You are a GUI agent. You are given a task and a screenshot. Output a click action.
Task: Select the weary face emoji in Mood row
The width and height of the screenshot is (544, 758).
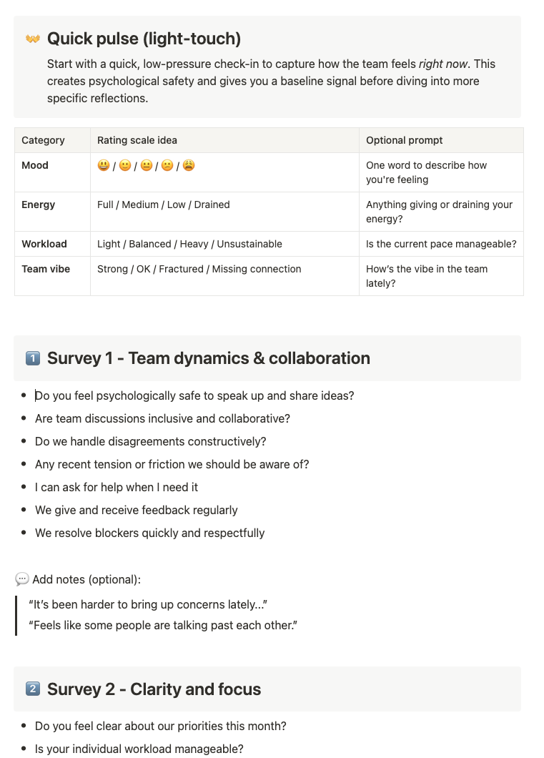(189, 165)
